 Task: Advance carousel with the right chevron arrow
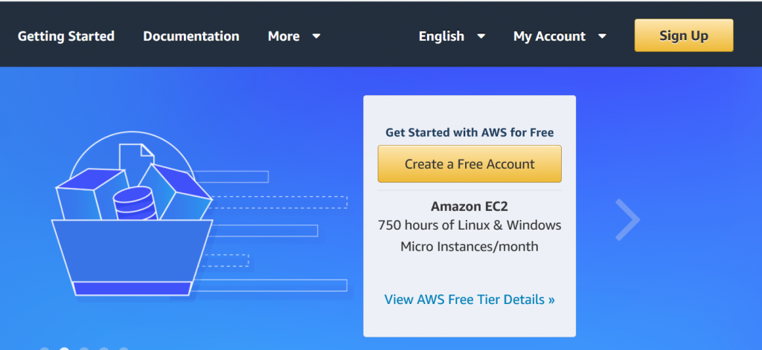pyautogui.click(x=628, y=219)
